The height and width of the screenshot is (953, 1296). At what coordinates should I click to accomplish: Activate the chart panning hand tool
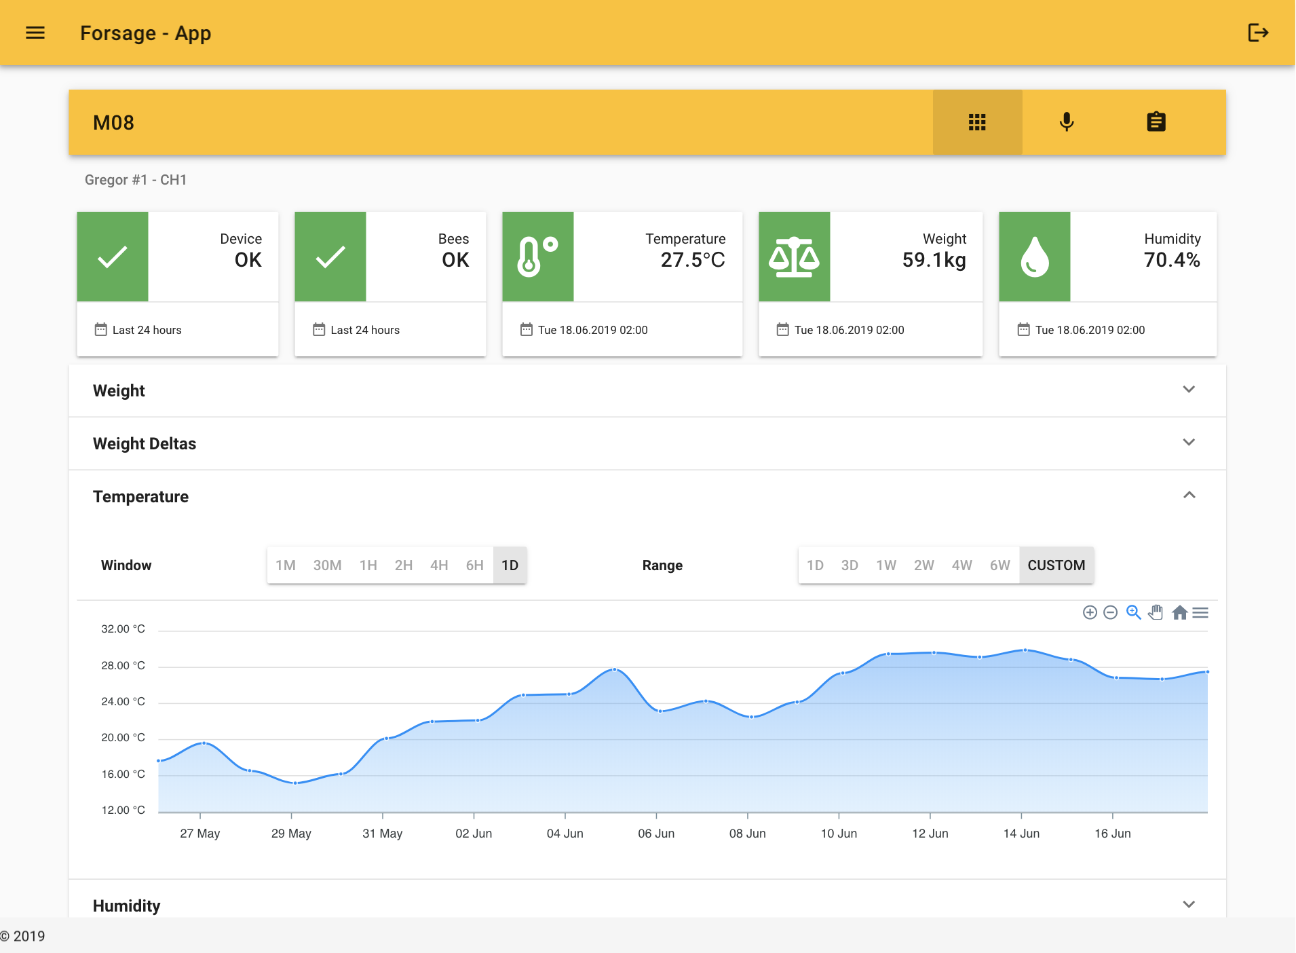pos(1156,613)
